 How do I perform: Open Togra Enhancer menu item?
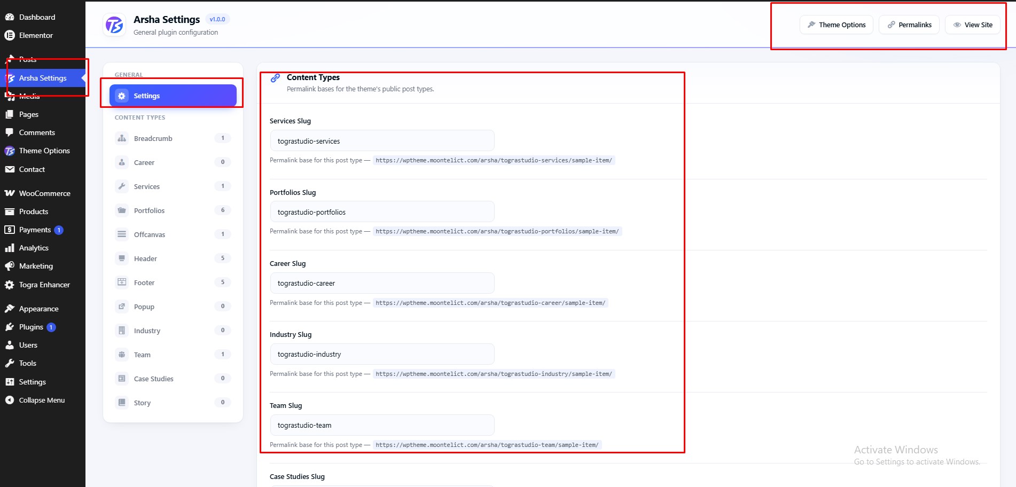point(43,285)
